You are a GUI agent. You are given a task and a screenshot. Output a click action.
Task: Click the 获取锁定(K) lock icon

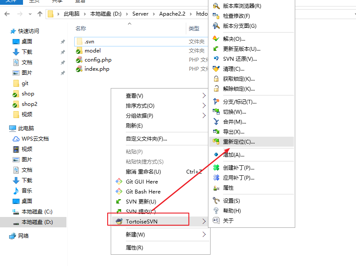click(x=216, y=79)
